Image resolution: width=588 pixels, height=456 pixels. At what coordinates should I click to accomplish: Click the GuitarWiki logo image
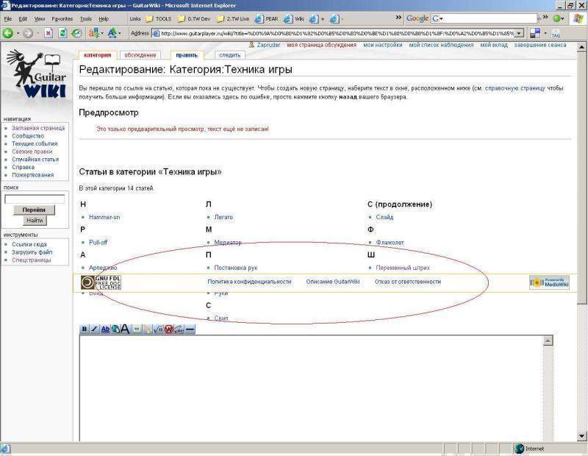click(x=36, y=74)
